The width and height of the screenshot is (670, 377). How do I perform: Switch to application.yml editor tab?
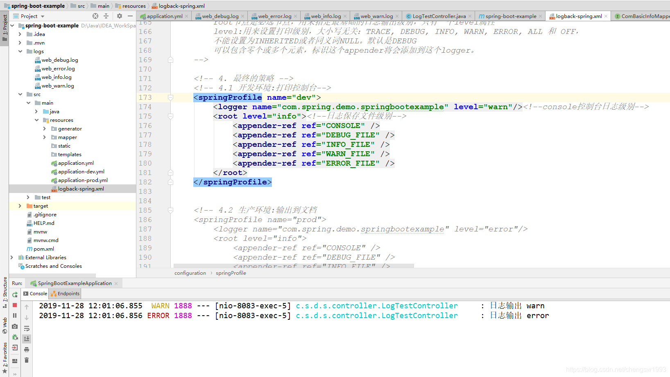[165, 16]
